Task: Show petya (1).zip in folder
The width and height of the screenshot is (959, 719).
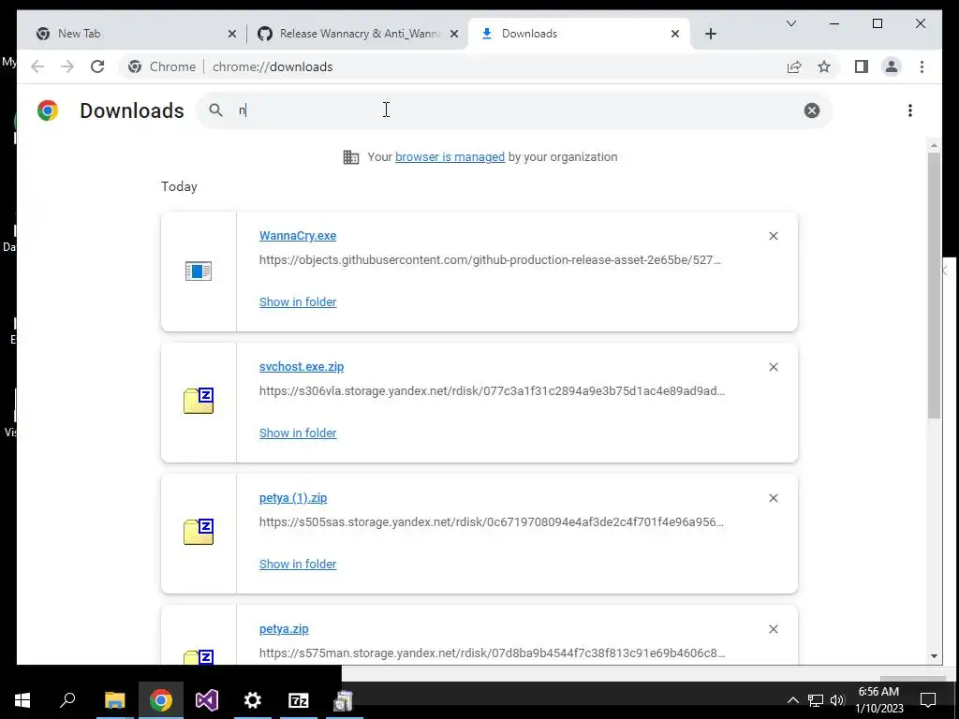Action: [x=298, y=565]
